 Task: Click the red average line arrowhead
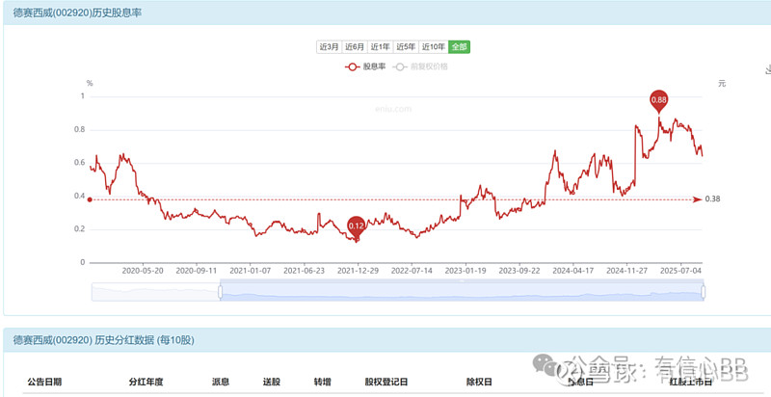[x=697, y=199]
